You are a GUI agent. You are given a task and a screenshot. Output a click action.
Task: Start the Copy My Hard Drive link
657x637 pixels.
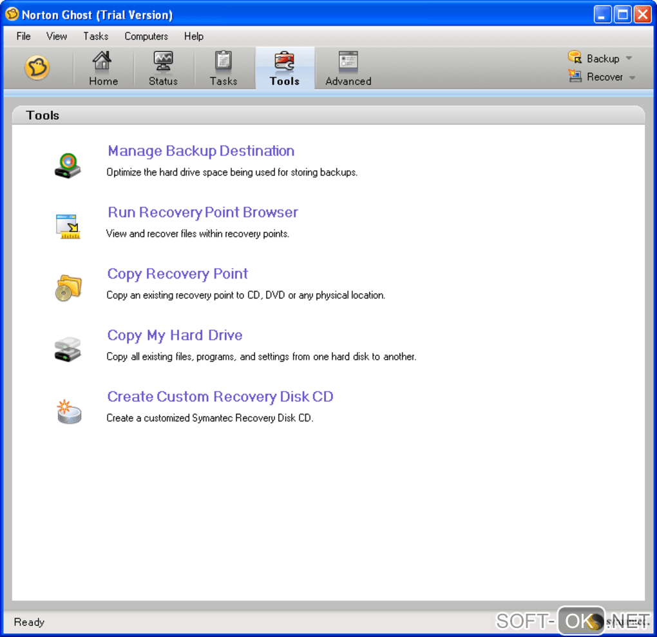[175, 335]
